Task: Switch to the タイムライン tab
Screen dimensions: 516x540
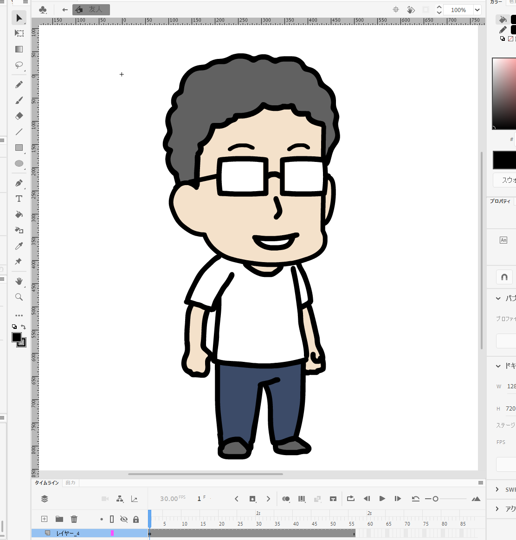Action: pyautogui.click(x=47, y=483)
